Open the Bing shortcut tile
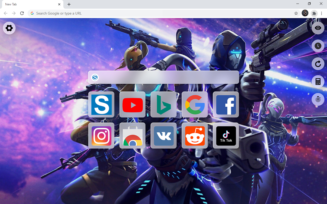The image size is (327, 204). (164, 105)
